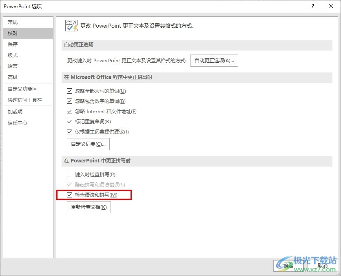Image resolution: width=341 pixels, height=276 pixels.
Task: Open the 常规 options category
Action: click(28, 22)
